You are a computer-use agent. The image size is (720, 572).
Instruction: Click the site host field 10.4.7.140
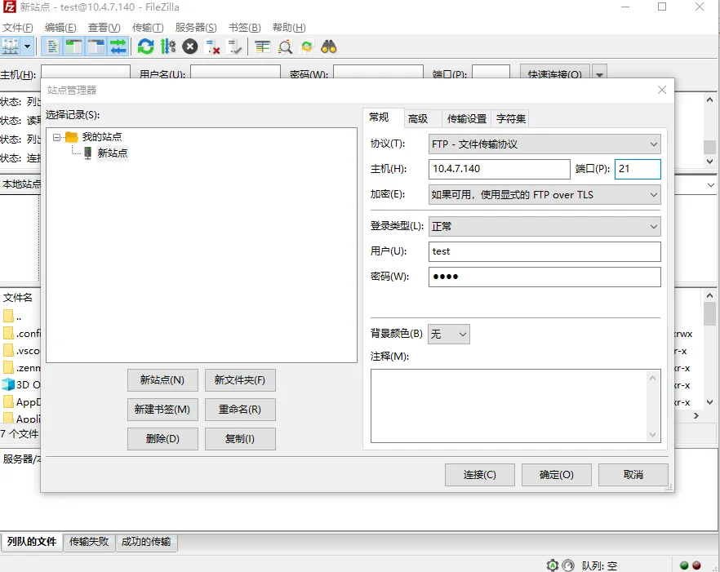499,169
